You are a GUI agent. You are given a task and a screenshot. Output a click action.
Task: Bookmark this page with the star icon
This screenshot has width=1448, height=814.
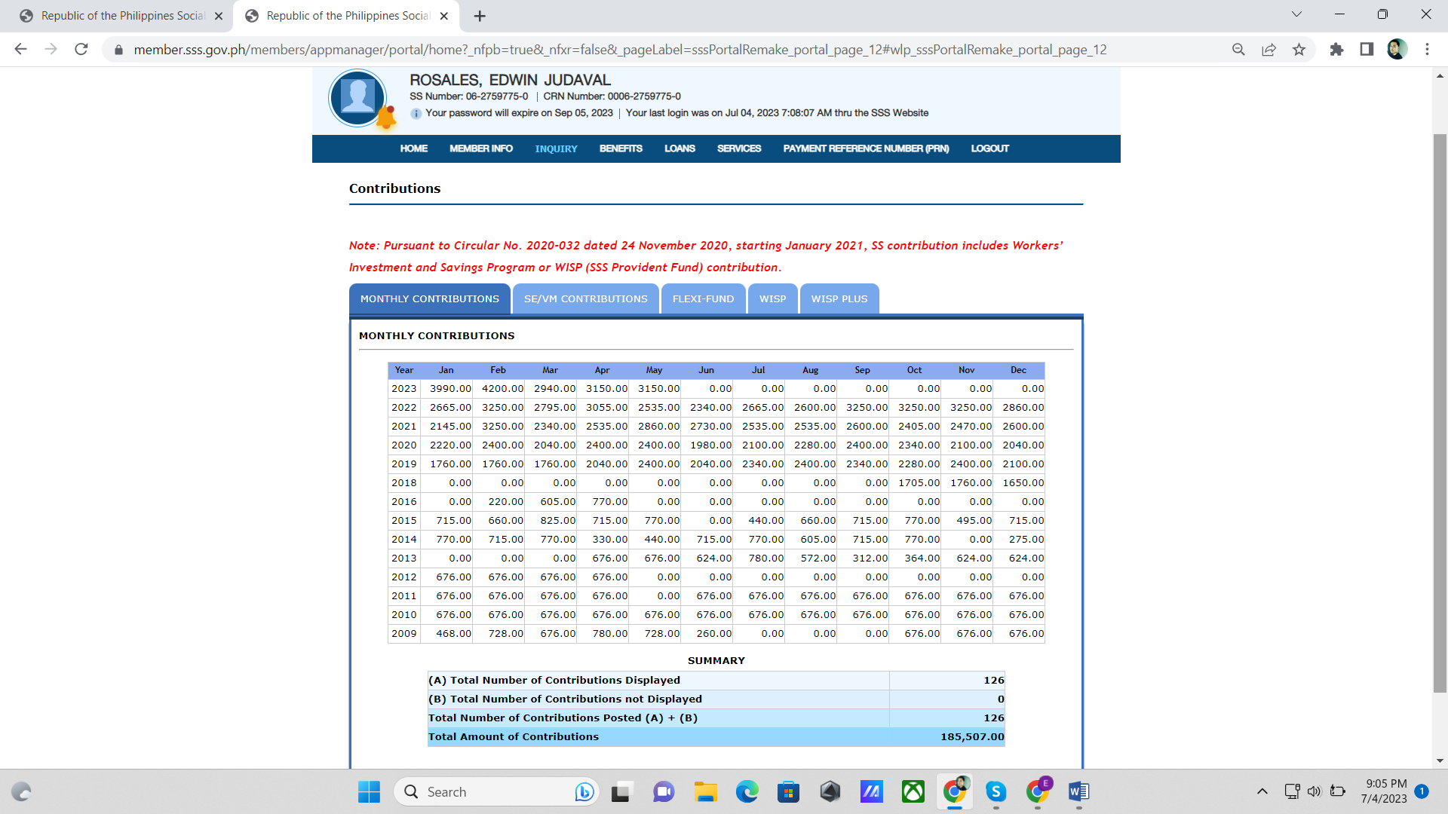[x=1299, y=50]
